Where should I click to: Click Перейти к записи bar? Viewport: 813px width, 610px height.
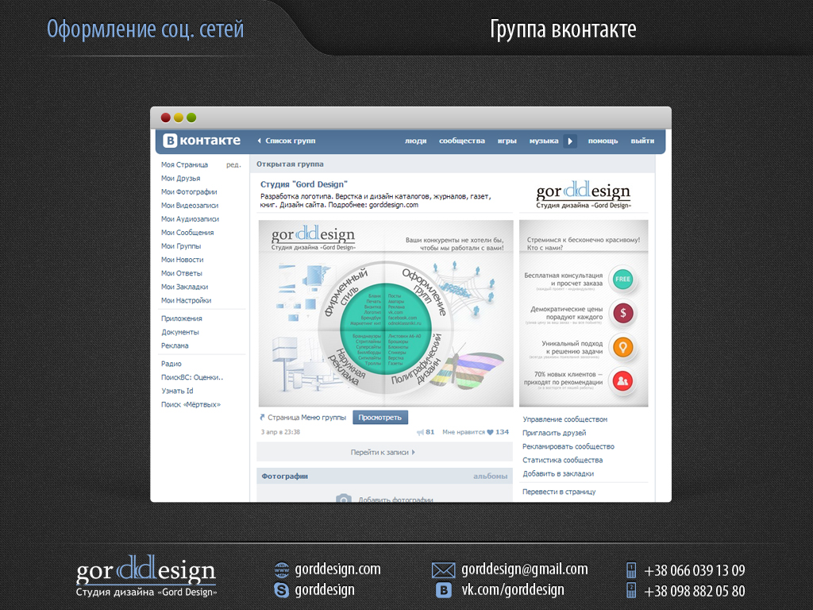click(384, 452)
